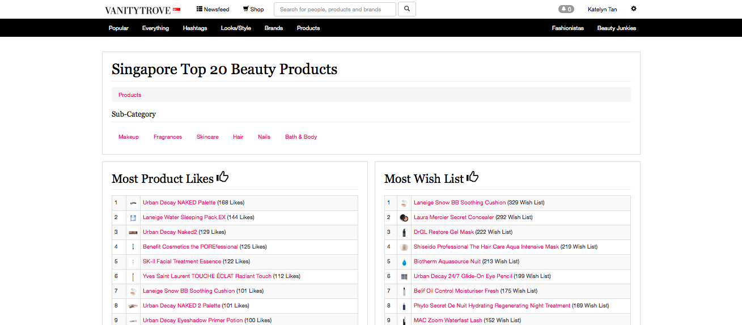Viewport: 742px width, 325px height.
Task: Open Belif Oil Control Moisturiser Fresh link
Action: tap(456, 291)
